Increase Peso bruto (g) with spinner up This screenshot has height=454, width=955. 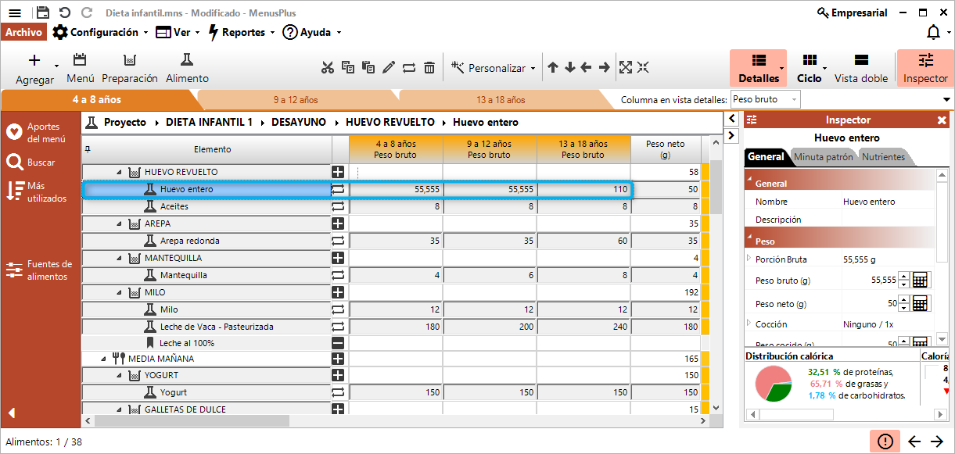click(x=903, y=277)
